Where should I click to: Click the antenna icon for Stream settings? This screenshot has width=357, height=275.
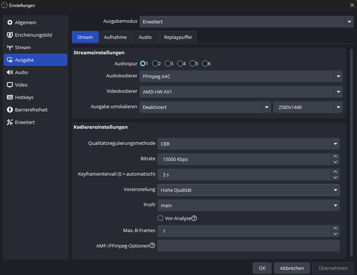click(x=10, y=48)
